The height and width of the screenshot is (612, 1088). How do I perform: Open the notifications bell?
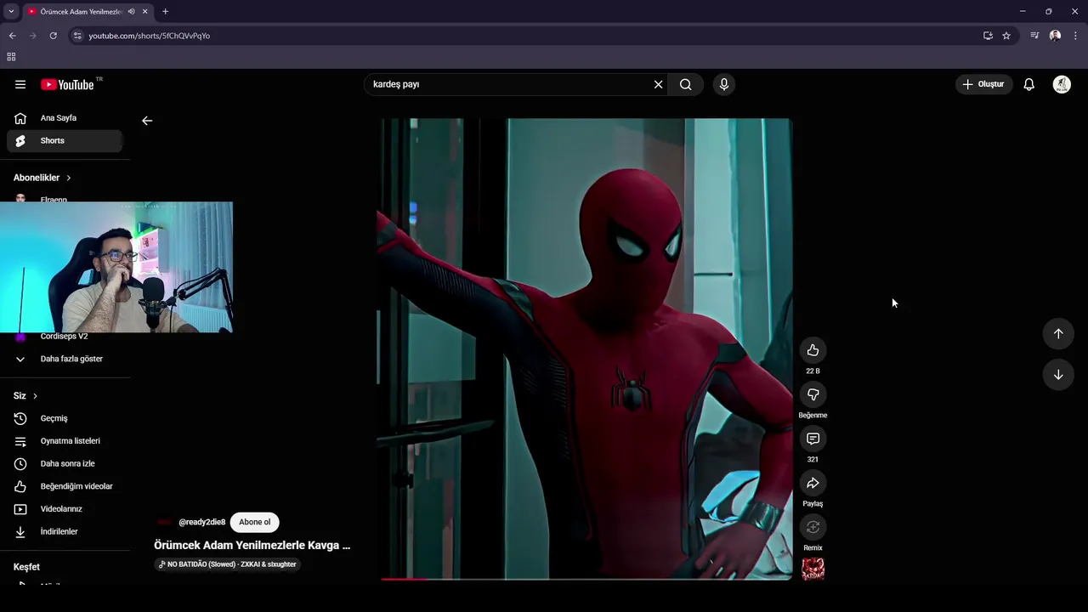coord(1028,84)
